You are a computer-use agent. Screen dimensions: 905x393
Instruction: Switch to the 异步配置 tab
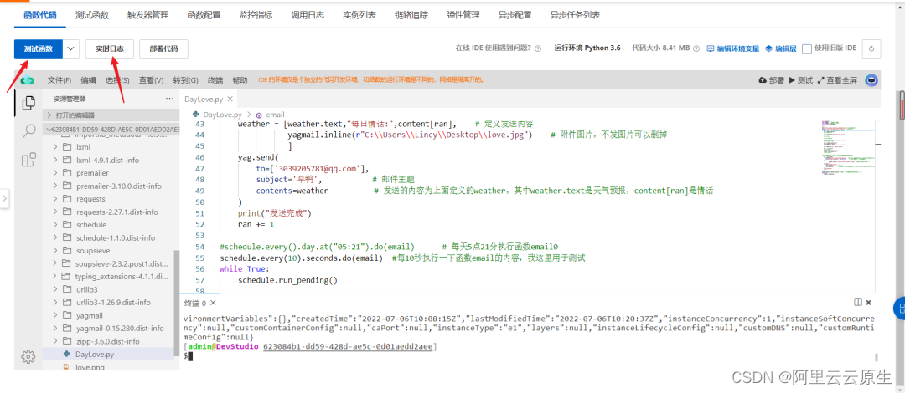515,15
